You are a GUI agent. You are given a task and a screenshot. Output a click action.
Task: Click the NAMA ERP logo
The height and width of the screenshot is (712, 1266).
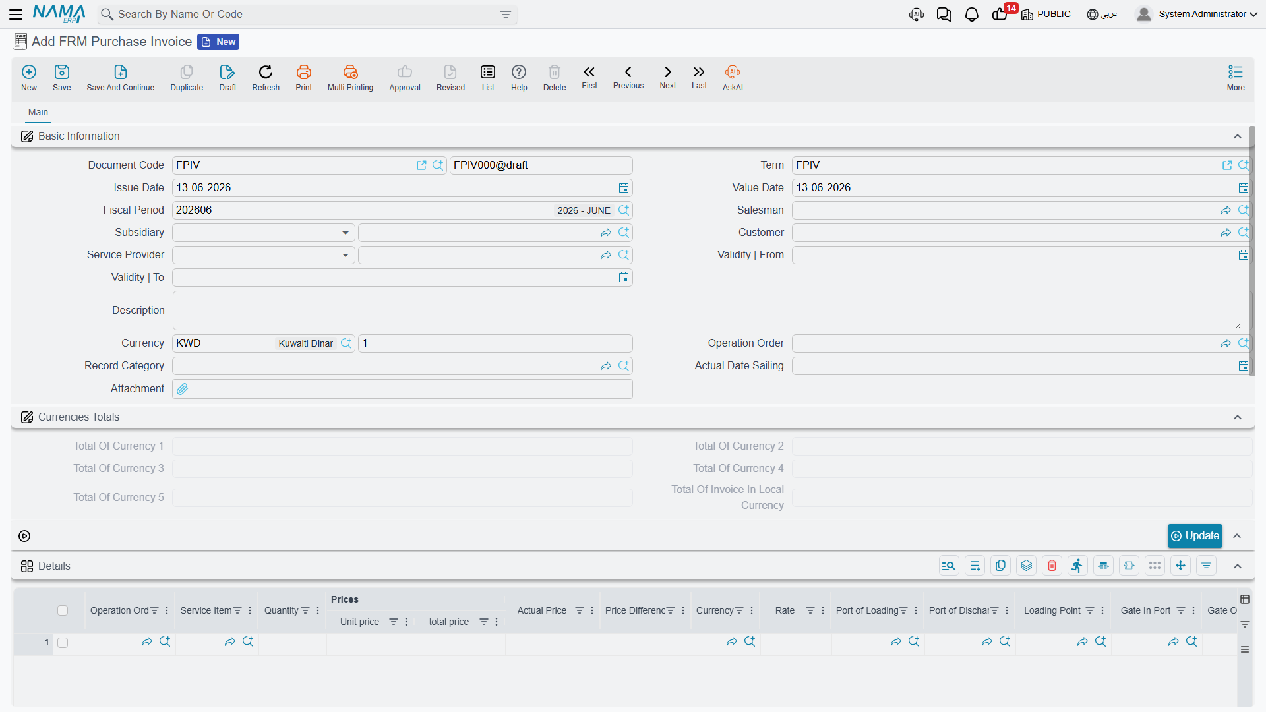(x=59, y=14)
